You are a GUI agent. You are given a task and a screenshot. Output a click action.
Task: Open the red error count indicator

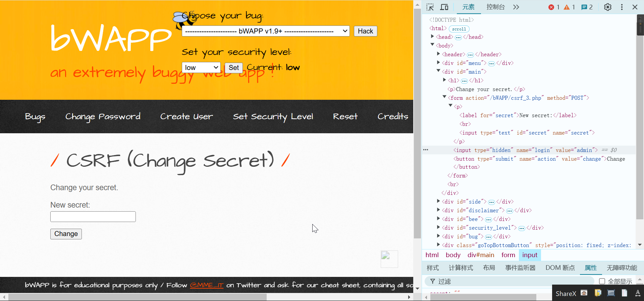pyautogui.click(x=554, y=7)
